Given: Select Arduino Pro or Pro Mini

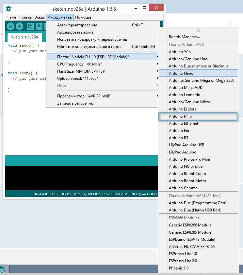Looking at the screenshot, I should click(198, 159).
